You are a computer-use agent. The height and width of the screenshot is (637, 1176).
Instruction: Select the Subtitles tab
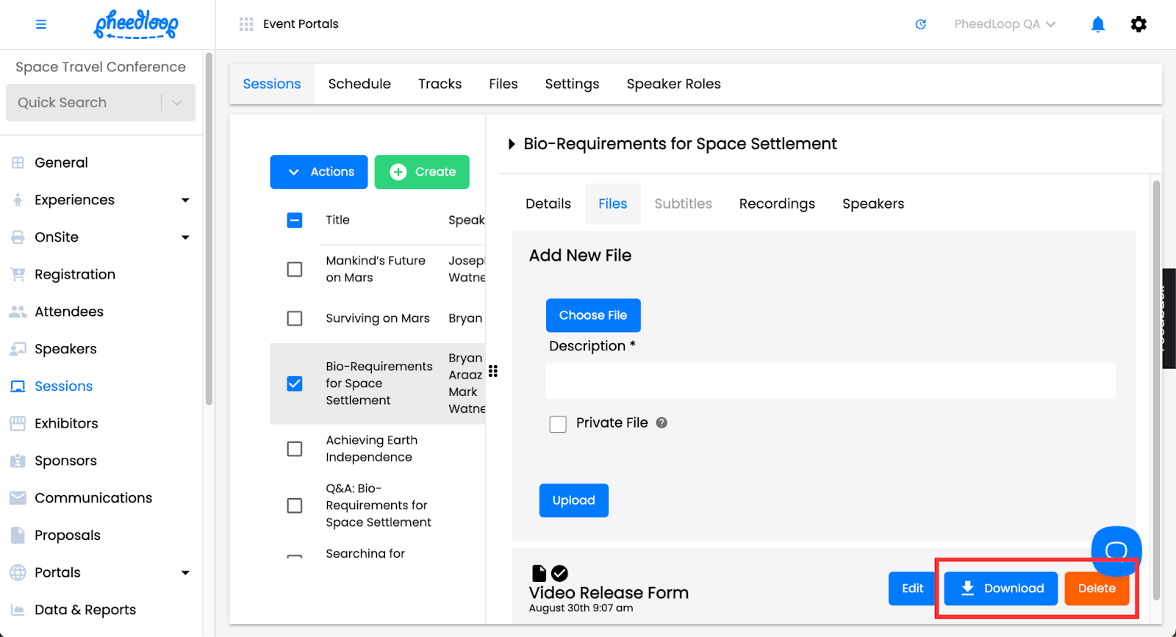(683, 204)
